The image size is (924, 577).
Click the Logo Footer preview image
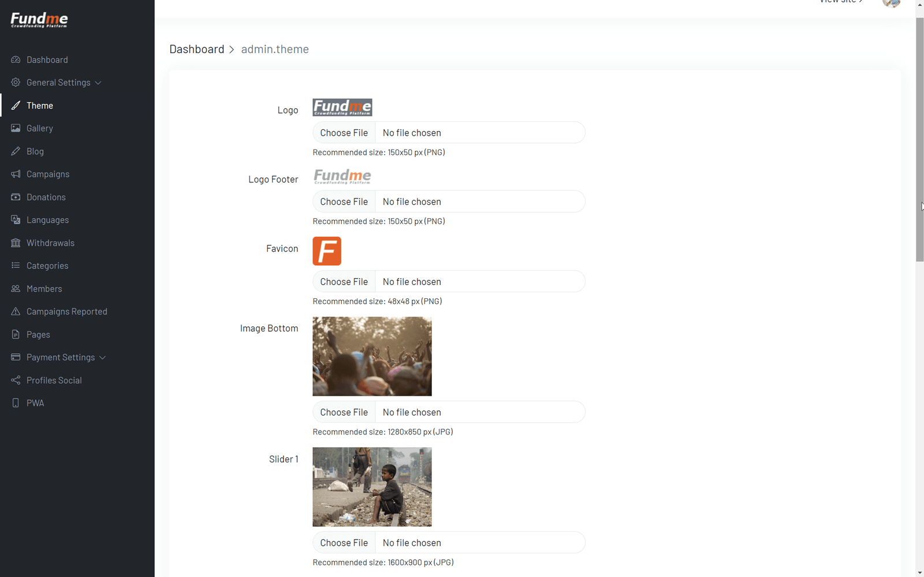[342, 176]
